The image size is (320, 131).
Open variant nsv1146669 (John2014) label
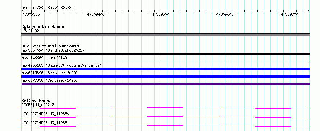(44, 58)
